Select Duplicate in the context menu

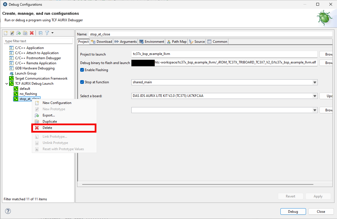pos(50,122)
